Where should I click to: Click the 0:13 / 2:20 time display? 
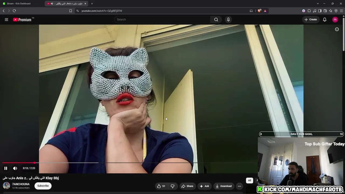pos(29,168)
